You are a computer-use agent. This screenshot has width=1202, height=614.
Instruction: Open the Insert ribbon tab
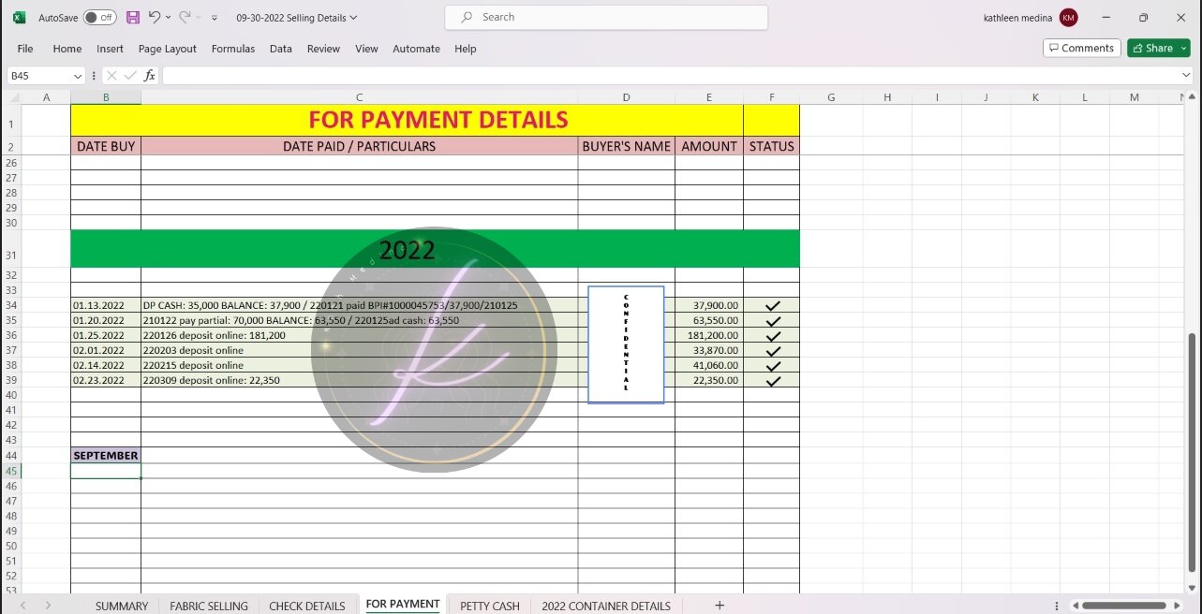(110, 49)
